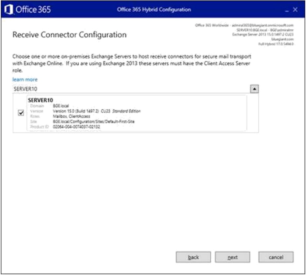This screenshot has width=306, height=275.
Task: Cancel the hybrid configuration wizard
Action: pyautogui.click(x=276, y=257)
